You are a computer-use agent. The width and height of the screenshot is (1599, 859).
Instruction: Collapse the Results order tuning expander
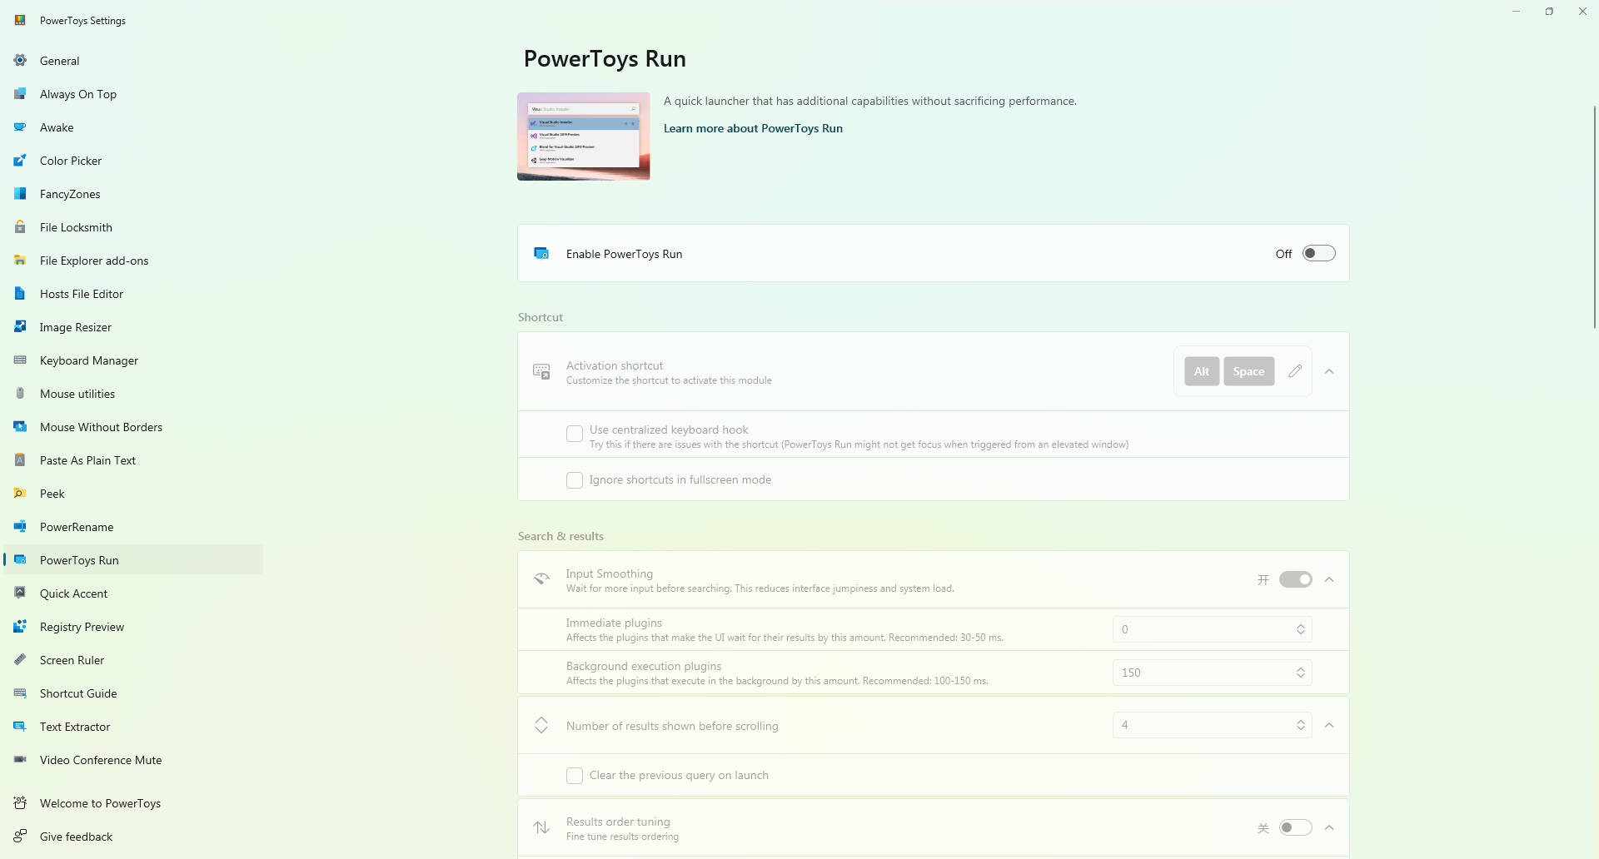pyautogui.click(x=1329, y=827)
